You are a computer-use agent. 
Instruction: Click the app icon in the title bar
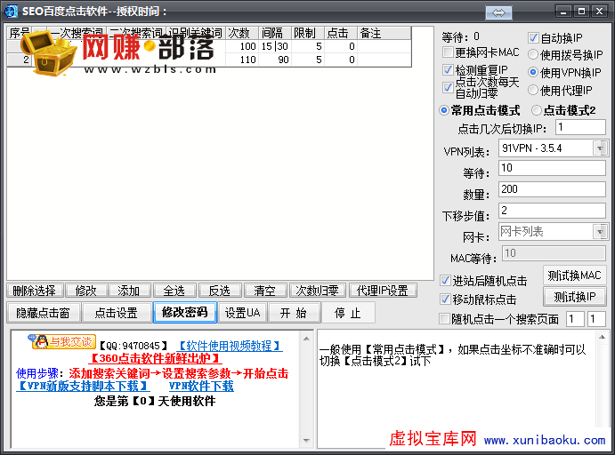[12, 11]
